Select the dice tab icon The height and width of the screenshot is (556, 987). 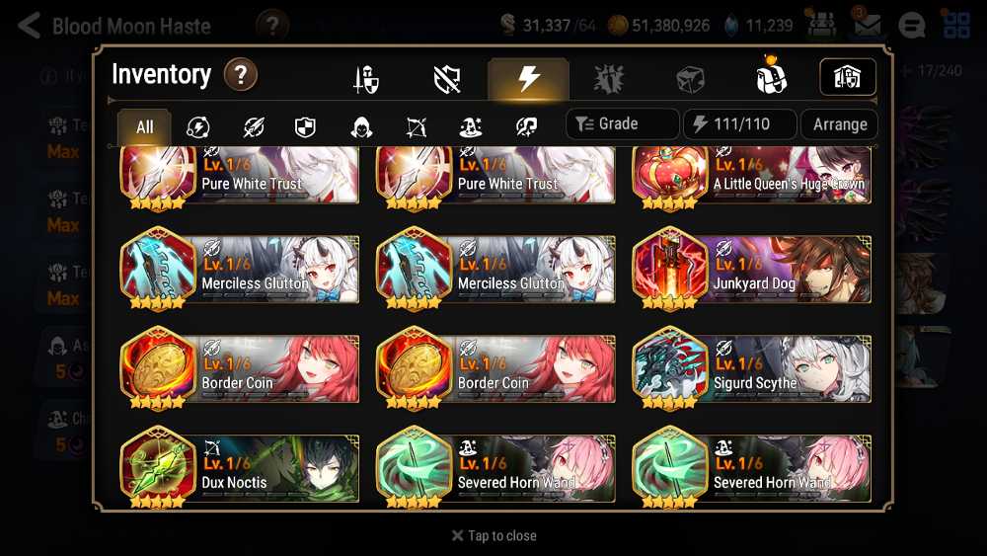tap(689, 79)
